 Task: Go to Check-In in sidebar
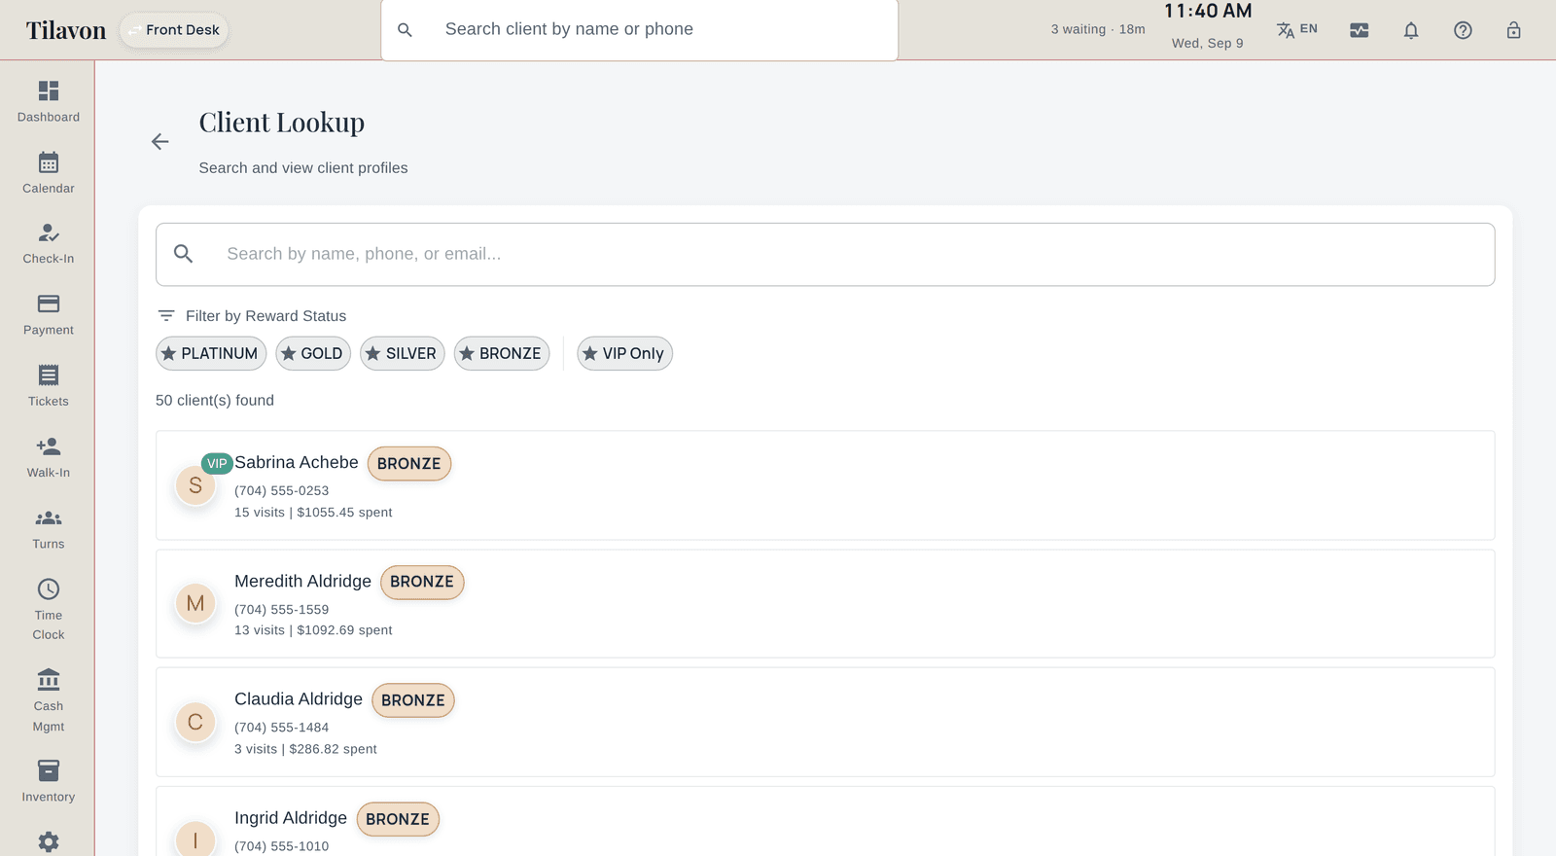[x=48, y=244]
